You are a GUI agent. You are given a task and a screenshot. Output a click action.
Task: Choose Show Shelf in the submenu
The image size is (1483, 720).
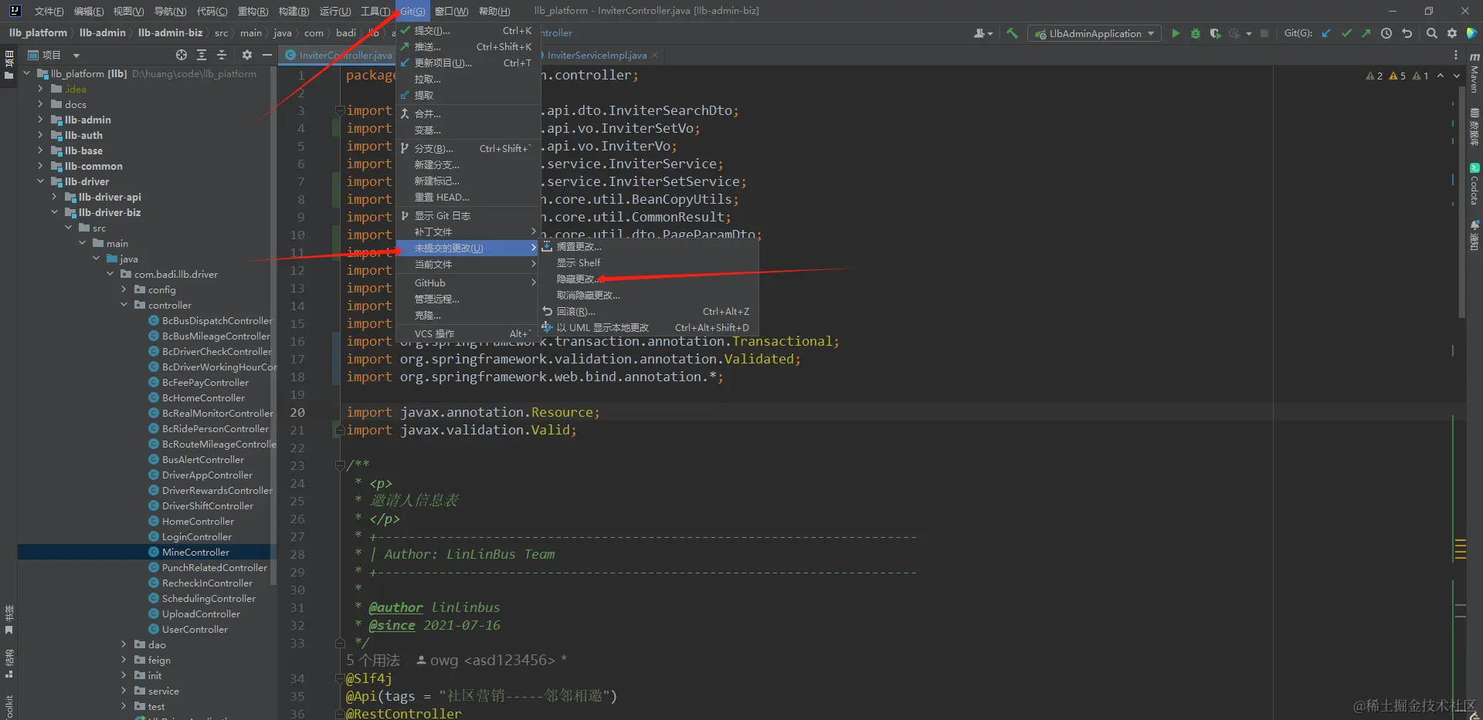pyautogui.click(x=647, y=263)
